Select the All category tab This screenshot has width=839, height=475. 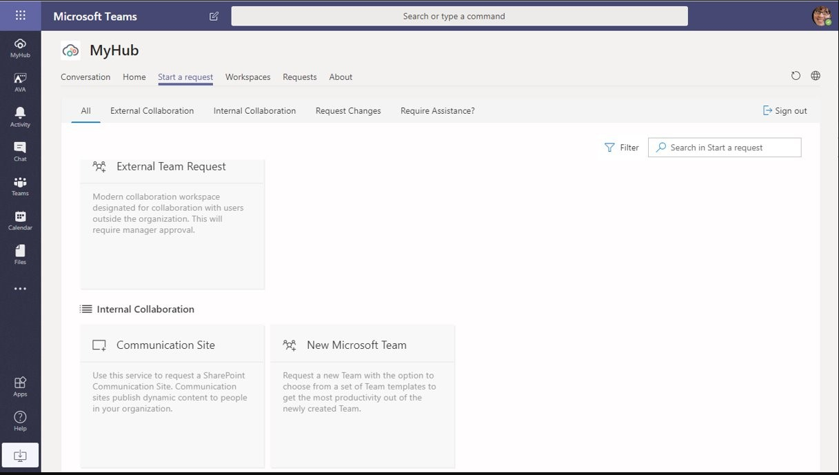click(85, 110)
